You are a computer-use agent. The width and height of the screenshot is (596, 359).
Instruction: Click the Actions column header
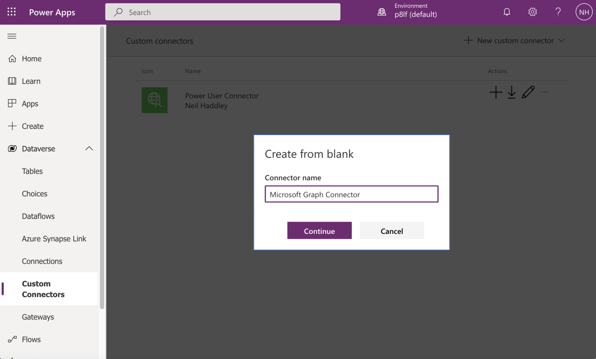click(x=497, y=71)
